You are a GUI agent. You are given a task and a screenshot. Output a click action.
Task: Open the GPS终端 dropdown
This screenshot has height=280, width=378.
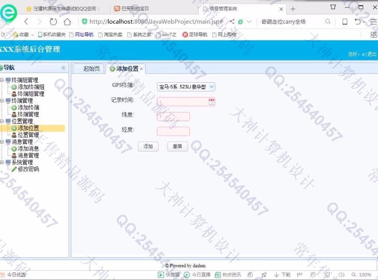(211, 87)
